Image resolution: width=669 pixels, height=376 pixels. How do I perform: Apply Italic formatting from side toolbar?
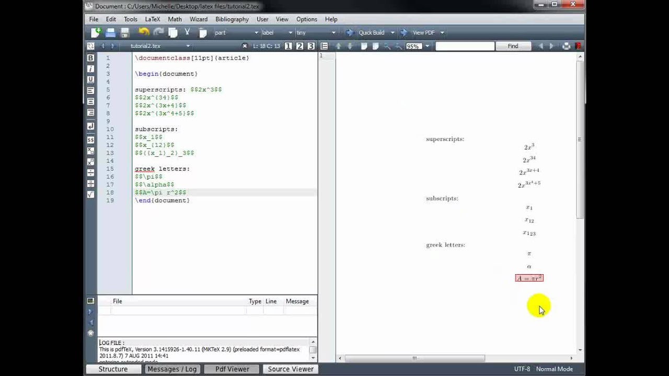tap(90, 69)
